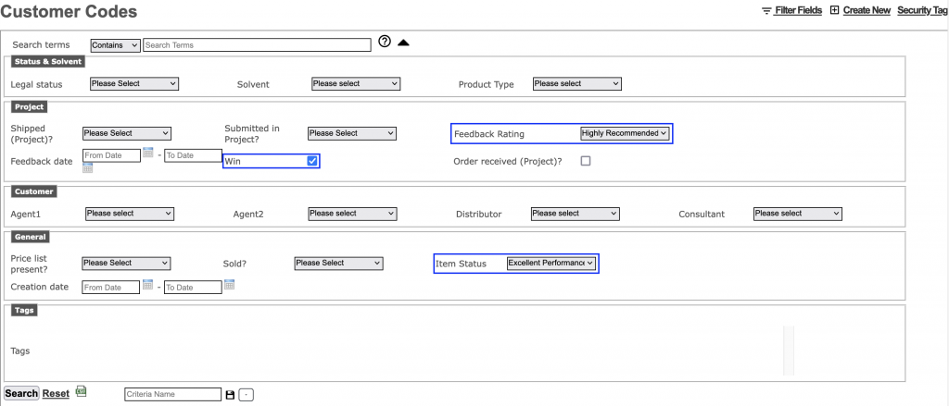Viewport: 949px width, 406px height.
Task: Click the Reset link
Action: coord(56,393)
